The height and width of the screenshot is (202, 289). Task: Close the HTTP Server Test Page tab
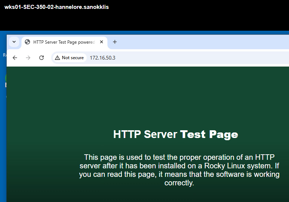click(x=102, y=42)
